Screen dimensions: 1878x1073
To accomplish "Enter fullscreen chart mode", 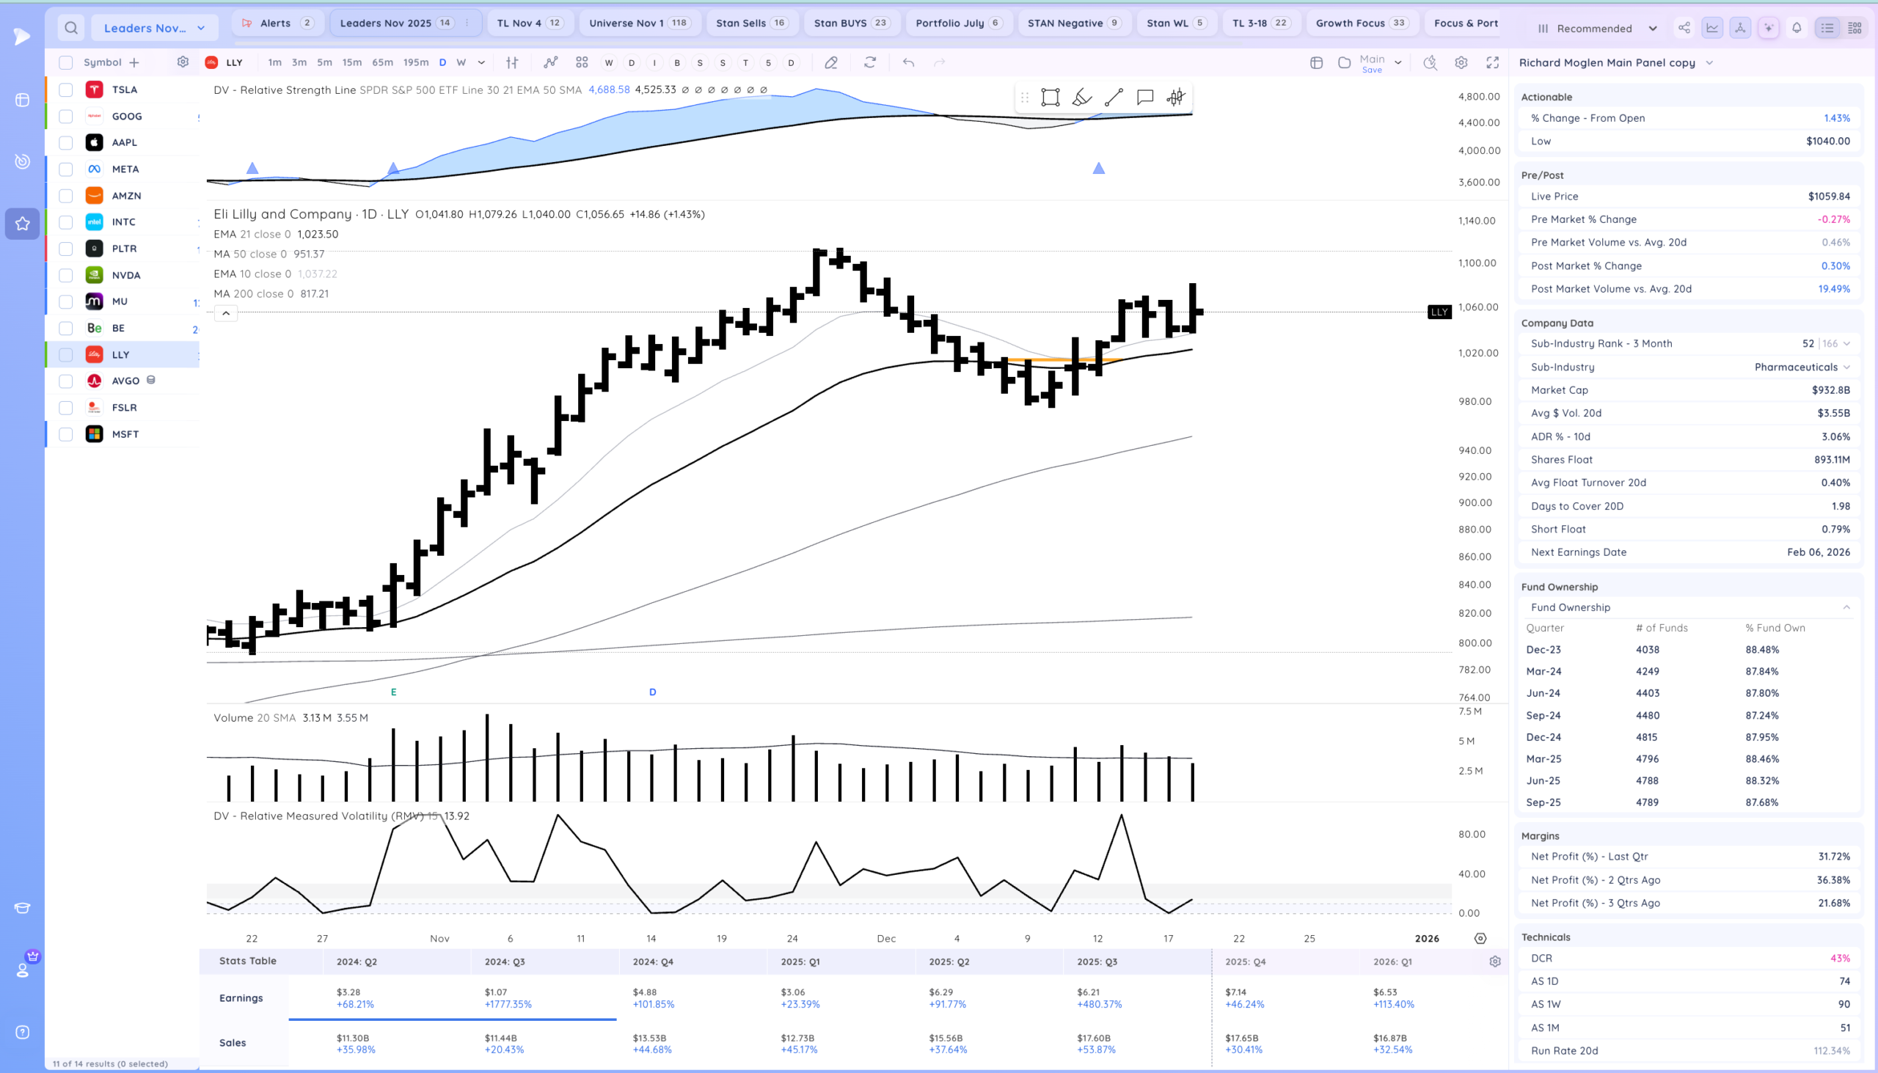I will (1493, 62).
